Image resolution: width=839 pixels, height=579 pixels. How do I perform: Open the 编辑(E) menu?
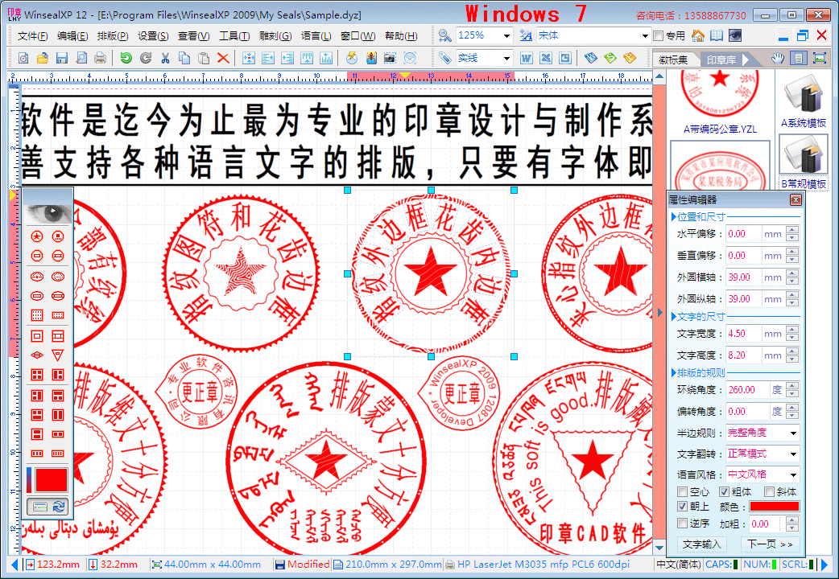72,36
